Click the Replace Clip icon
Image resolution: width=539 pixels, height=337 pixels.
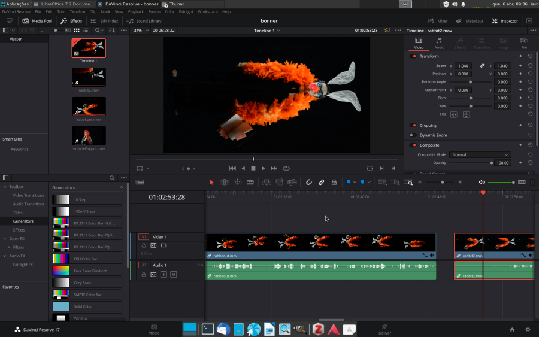292,182
